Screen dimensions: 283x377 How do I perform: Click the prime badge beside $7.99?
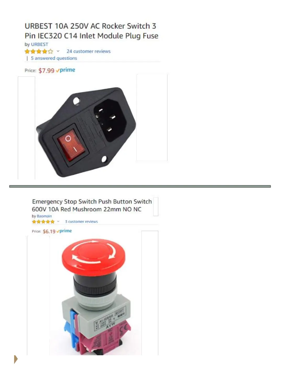click(x=66, y=70)
